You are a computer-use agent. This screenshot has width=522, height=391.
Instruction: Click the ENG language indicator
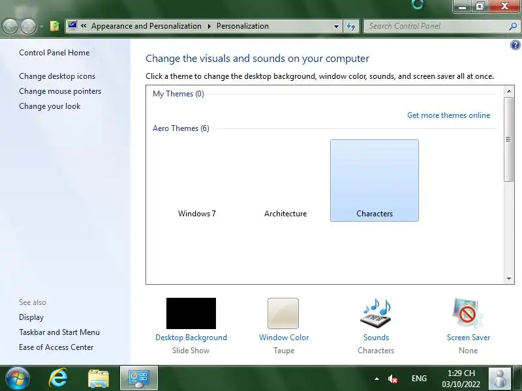419,379
